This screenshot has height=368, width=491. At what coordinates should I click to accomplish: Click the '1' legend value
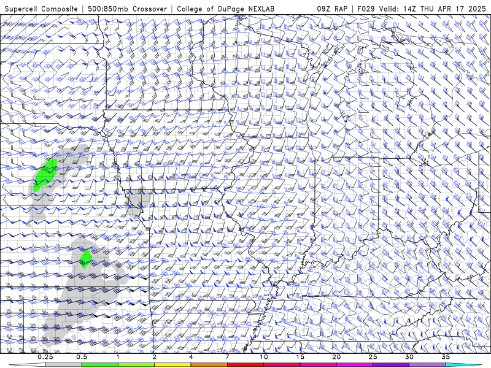118,357
